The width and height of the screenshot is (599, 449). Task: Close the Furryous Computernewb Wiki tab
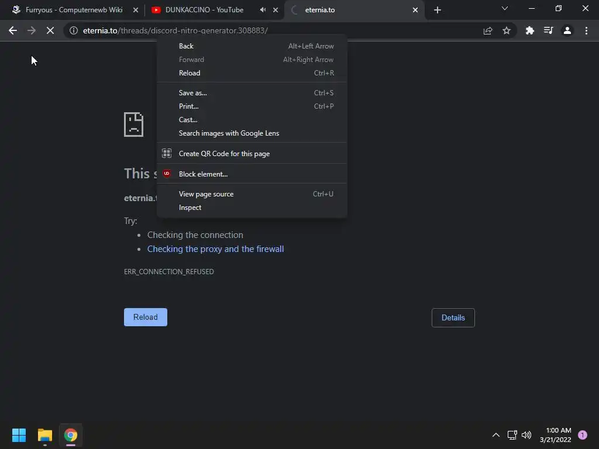tap(136, 10)
